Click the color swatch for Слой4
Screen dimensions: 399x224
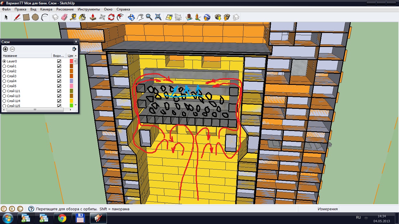pos(71,81)
